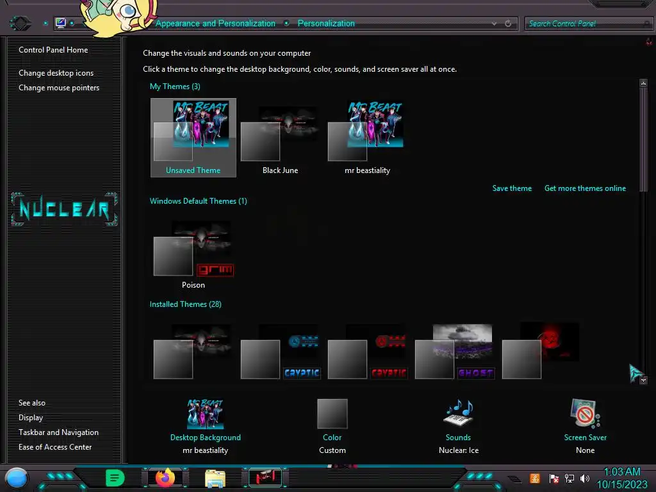Viewport: 656px width, 492px height.
Task: Open Change mouse pointers link
Action: pyautogui.click(x=59, y=87)
